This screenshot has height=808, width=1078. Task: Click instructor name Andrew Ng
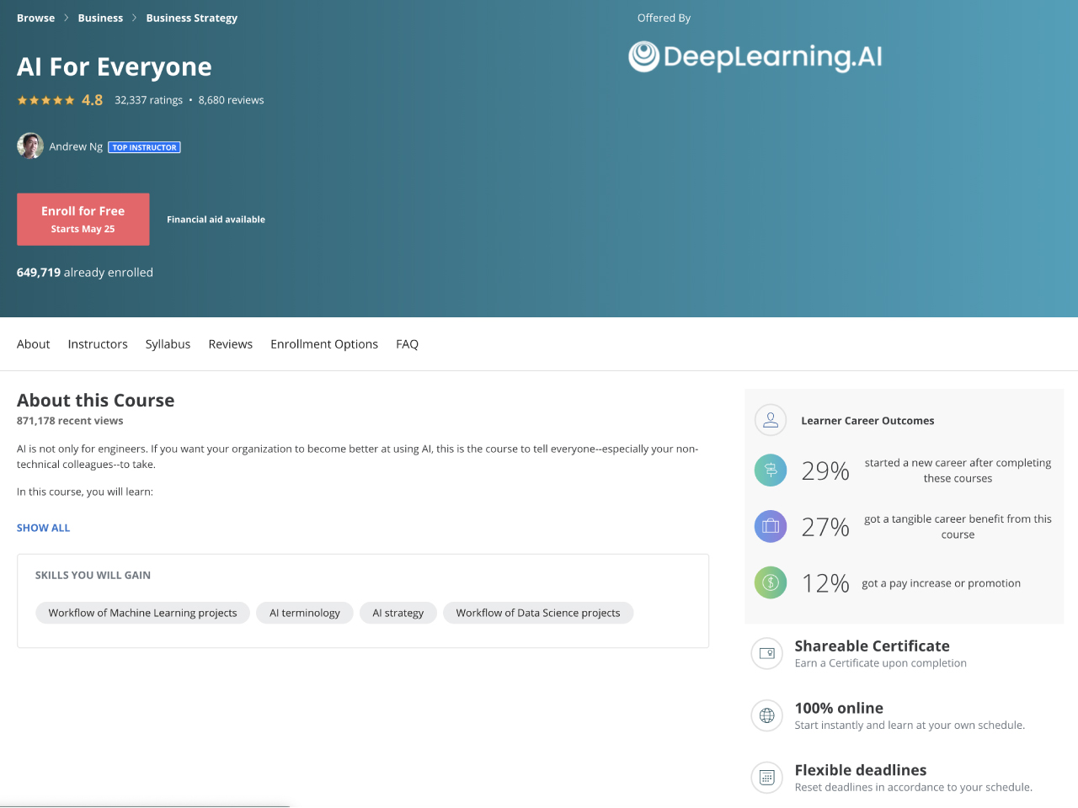pyautogui.click(x=76, y=146)
